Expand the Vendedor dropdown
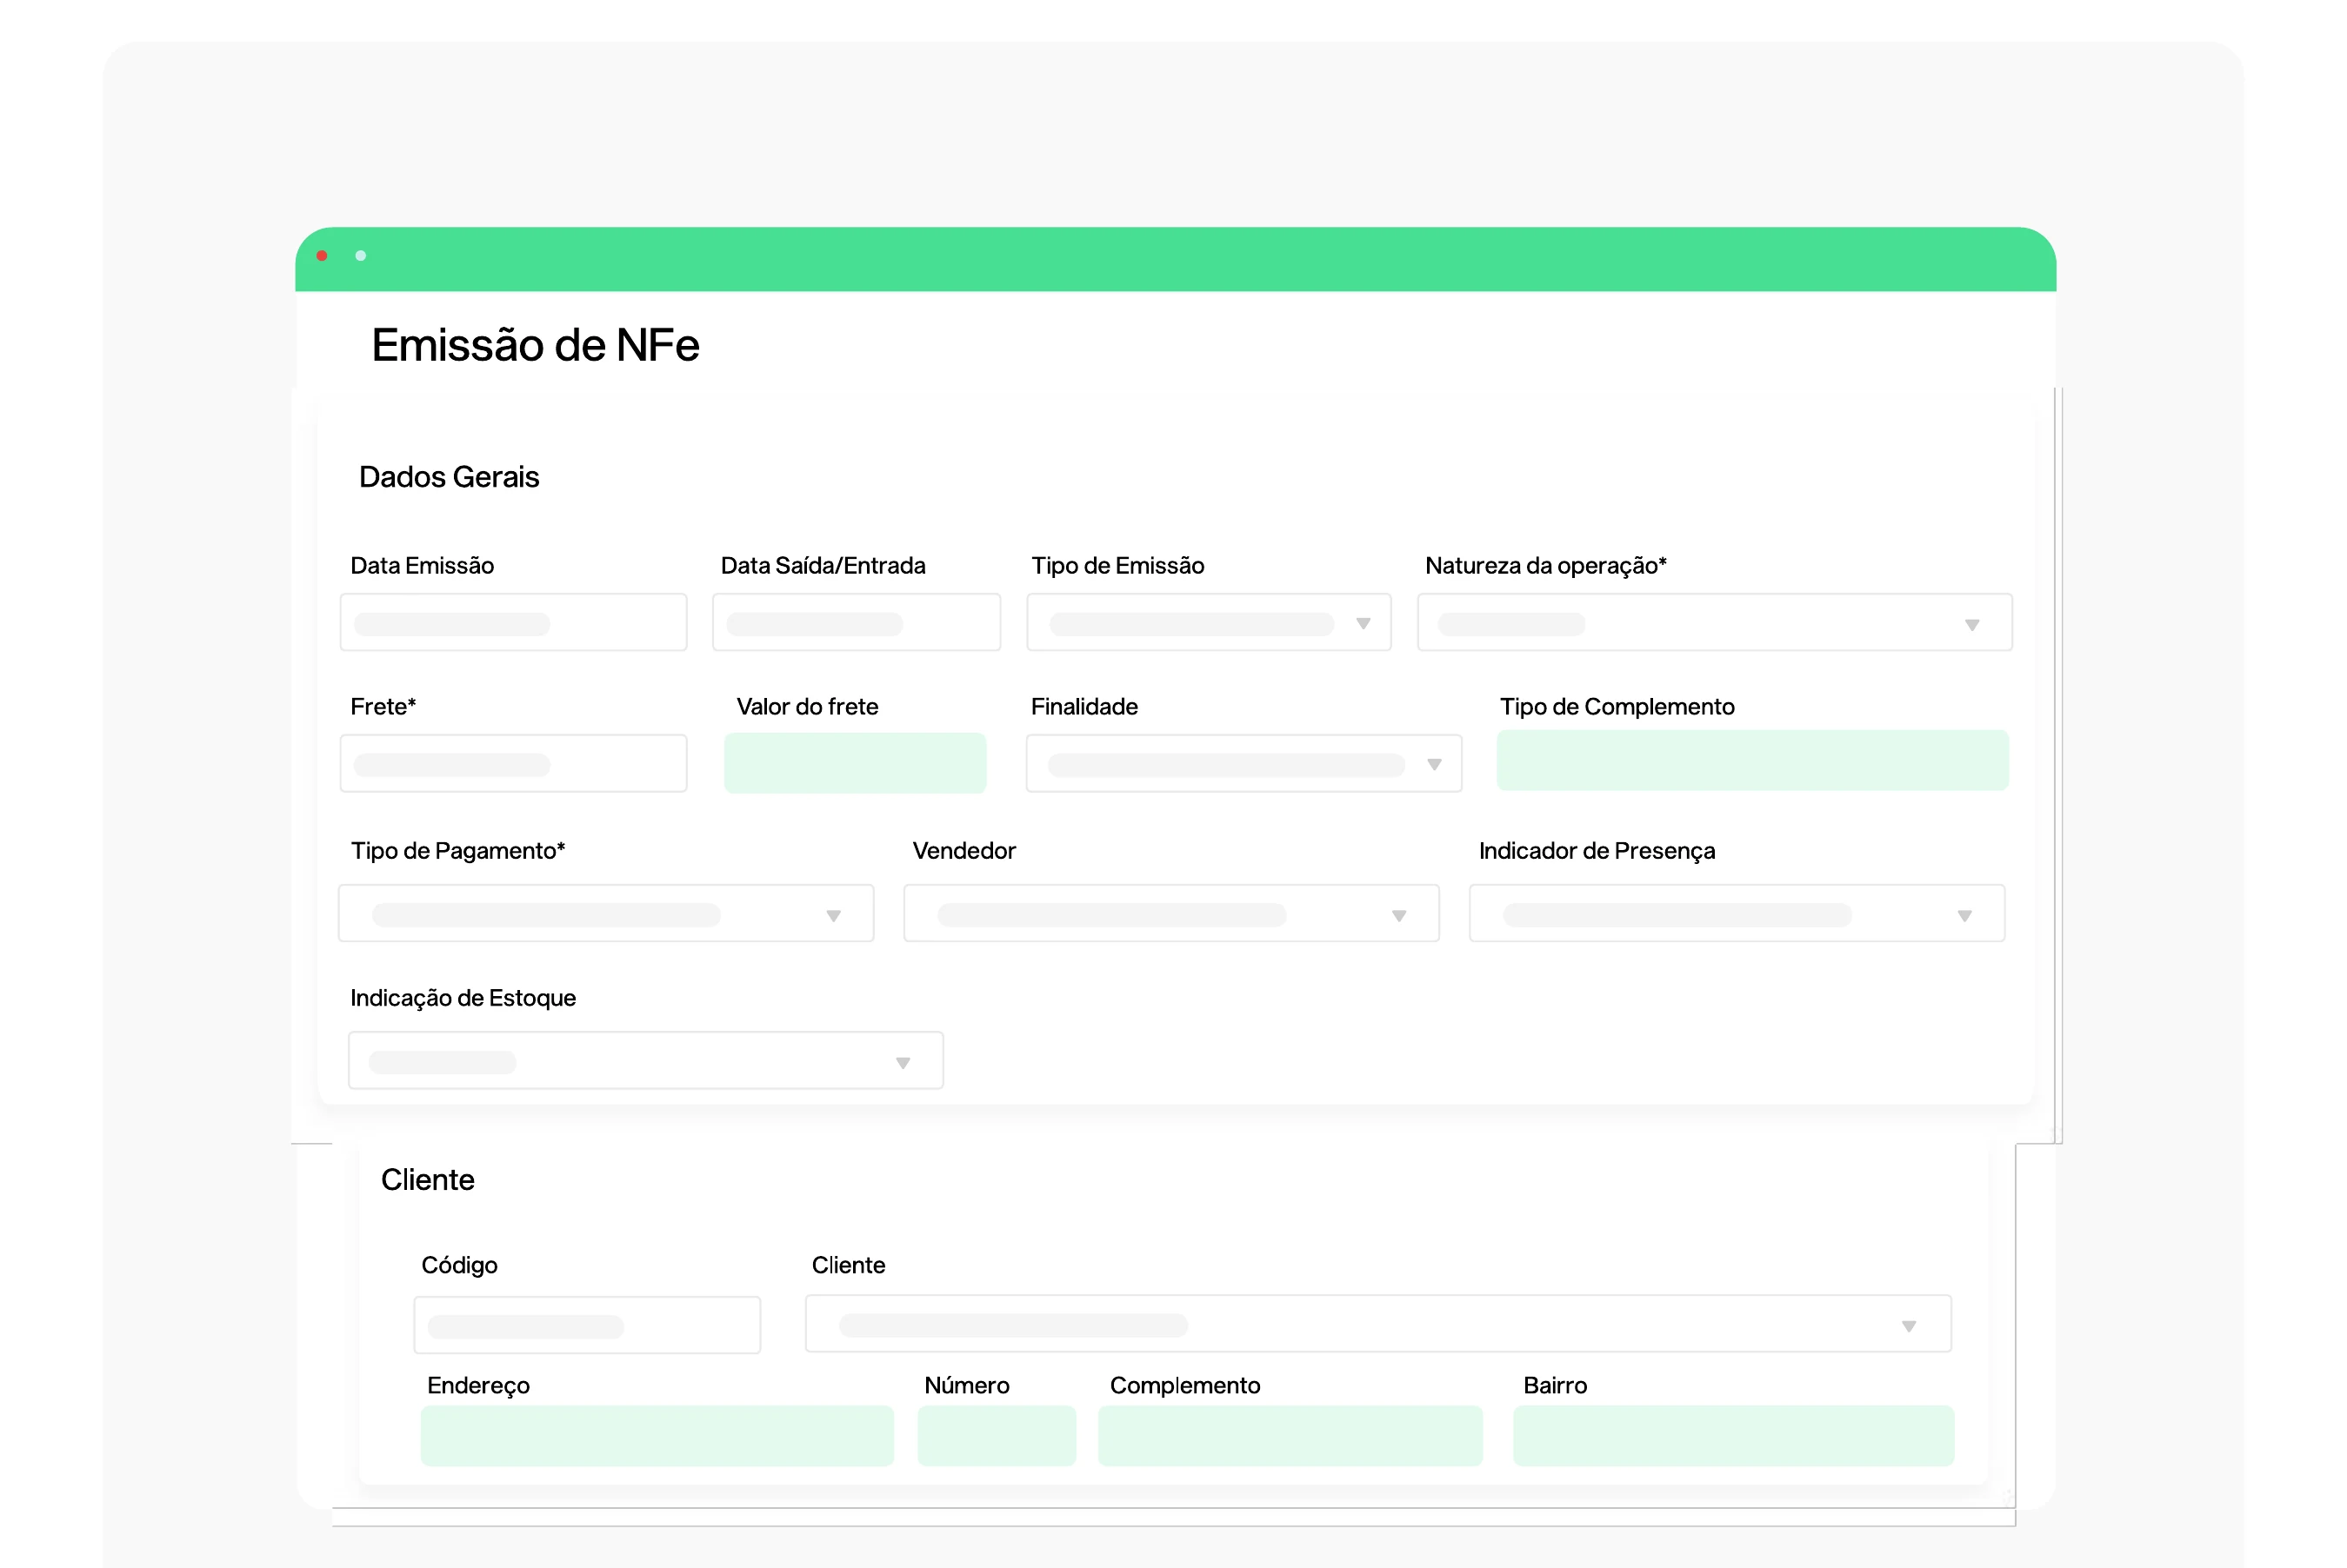This screenshot has height=1568, width=2347. coord(1171,913)
